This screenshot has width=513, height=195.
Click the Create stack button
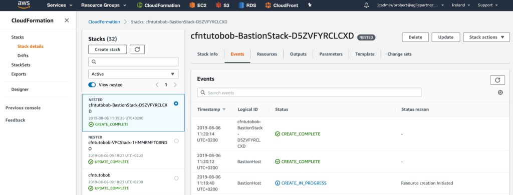(x=107, y=49)
